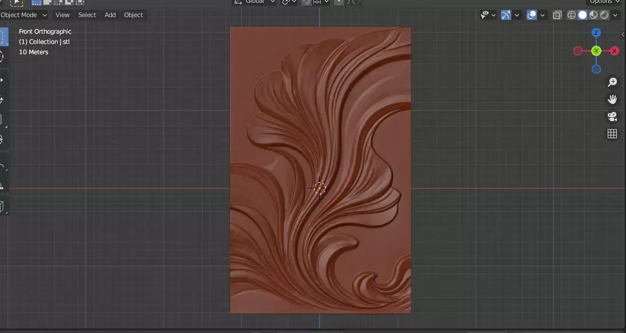
Task: Click the '(1) Collection | stl' label
Action: coord(45,42)
